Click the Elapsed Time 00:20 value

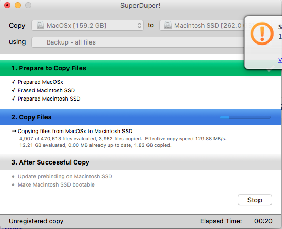pyautogui.click(x=263, y=221)
